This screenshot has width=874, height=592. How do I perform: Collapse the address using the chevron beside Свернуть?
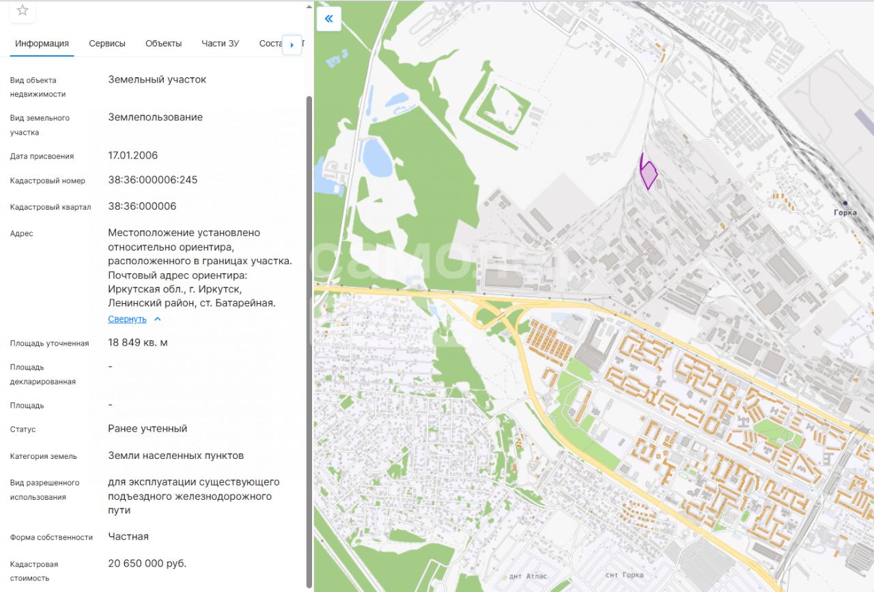pyautogui.click(x=157, y=319)
